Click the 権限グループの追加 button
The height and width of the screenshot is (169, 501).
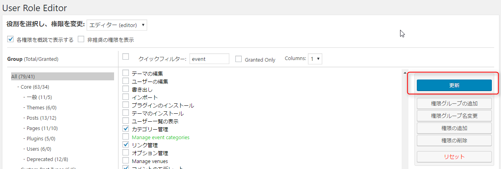(454, 104)
